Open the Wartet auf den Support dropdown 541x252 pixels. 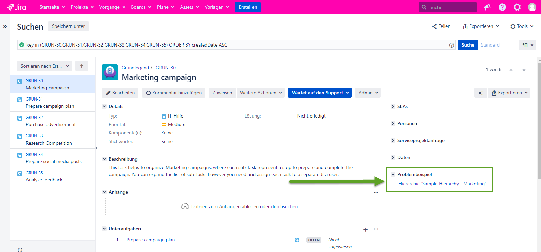(320, 93)
